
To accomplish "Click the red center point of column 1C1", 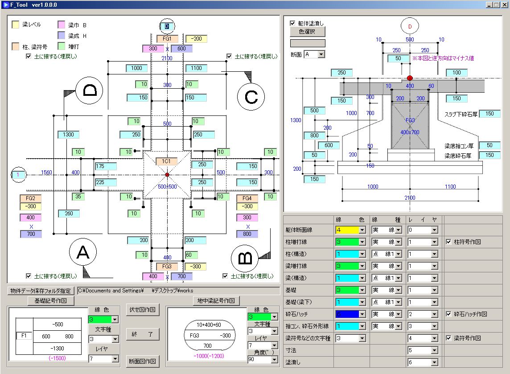I will coord(167,175).
